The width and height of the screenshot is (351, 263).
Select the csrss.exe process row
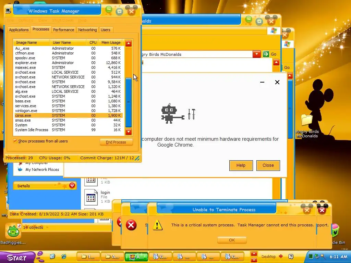pyautogui.click(x=68, y=115)
